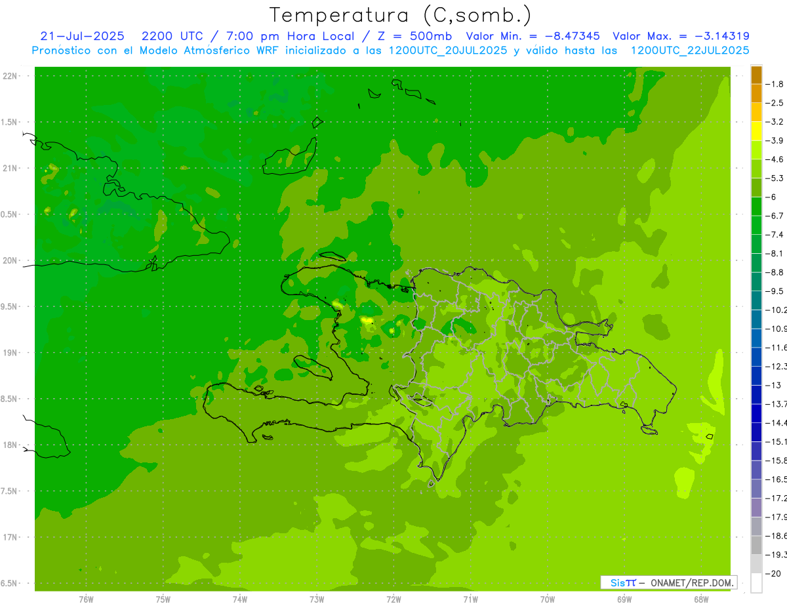
Task: Click the '-5.3' colorbar label
Action: (775, 178)
